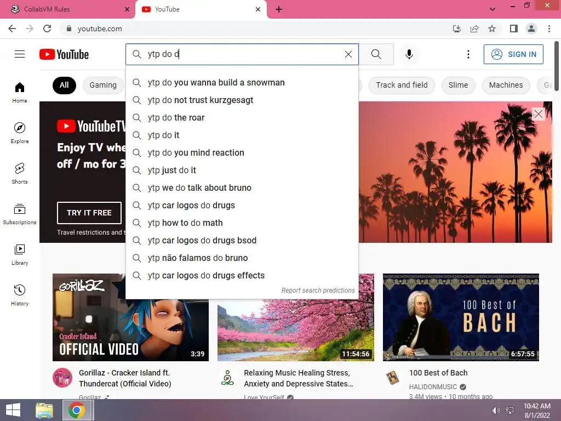
Task: Pick suggestion 'ytp car logos do drugs bsod'
Action: (x=242, y=240)
